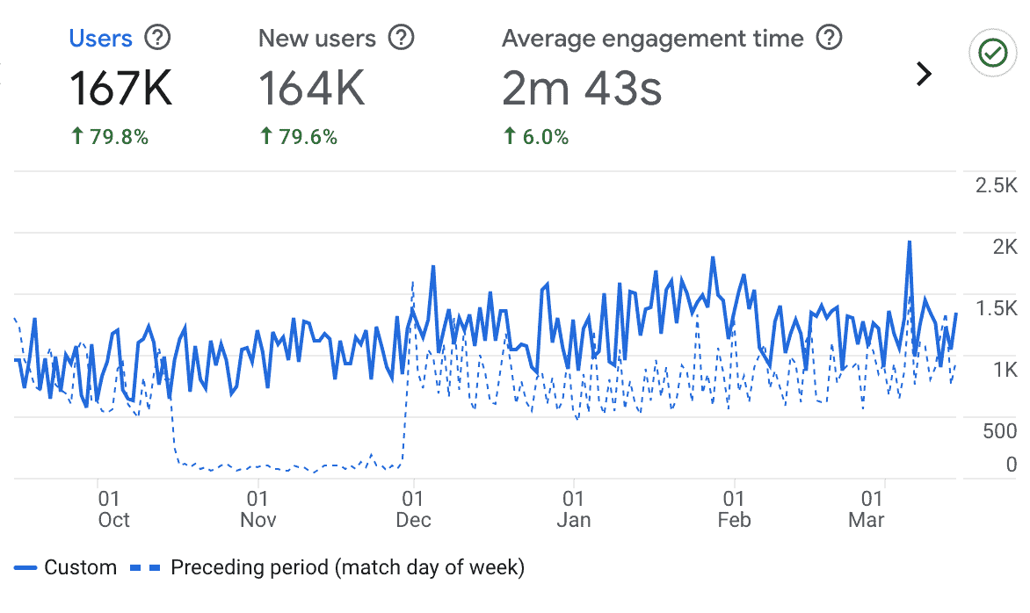Click the 79.8% users increase indicator
Viewport: 1030px width, 613px height.
[x=110, y=136]
